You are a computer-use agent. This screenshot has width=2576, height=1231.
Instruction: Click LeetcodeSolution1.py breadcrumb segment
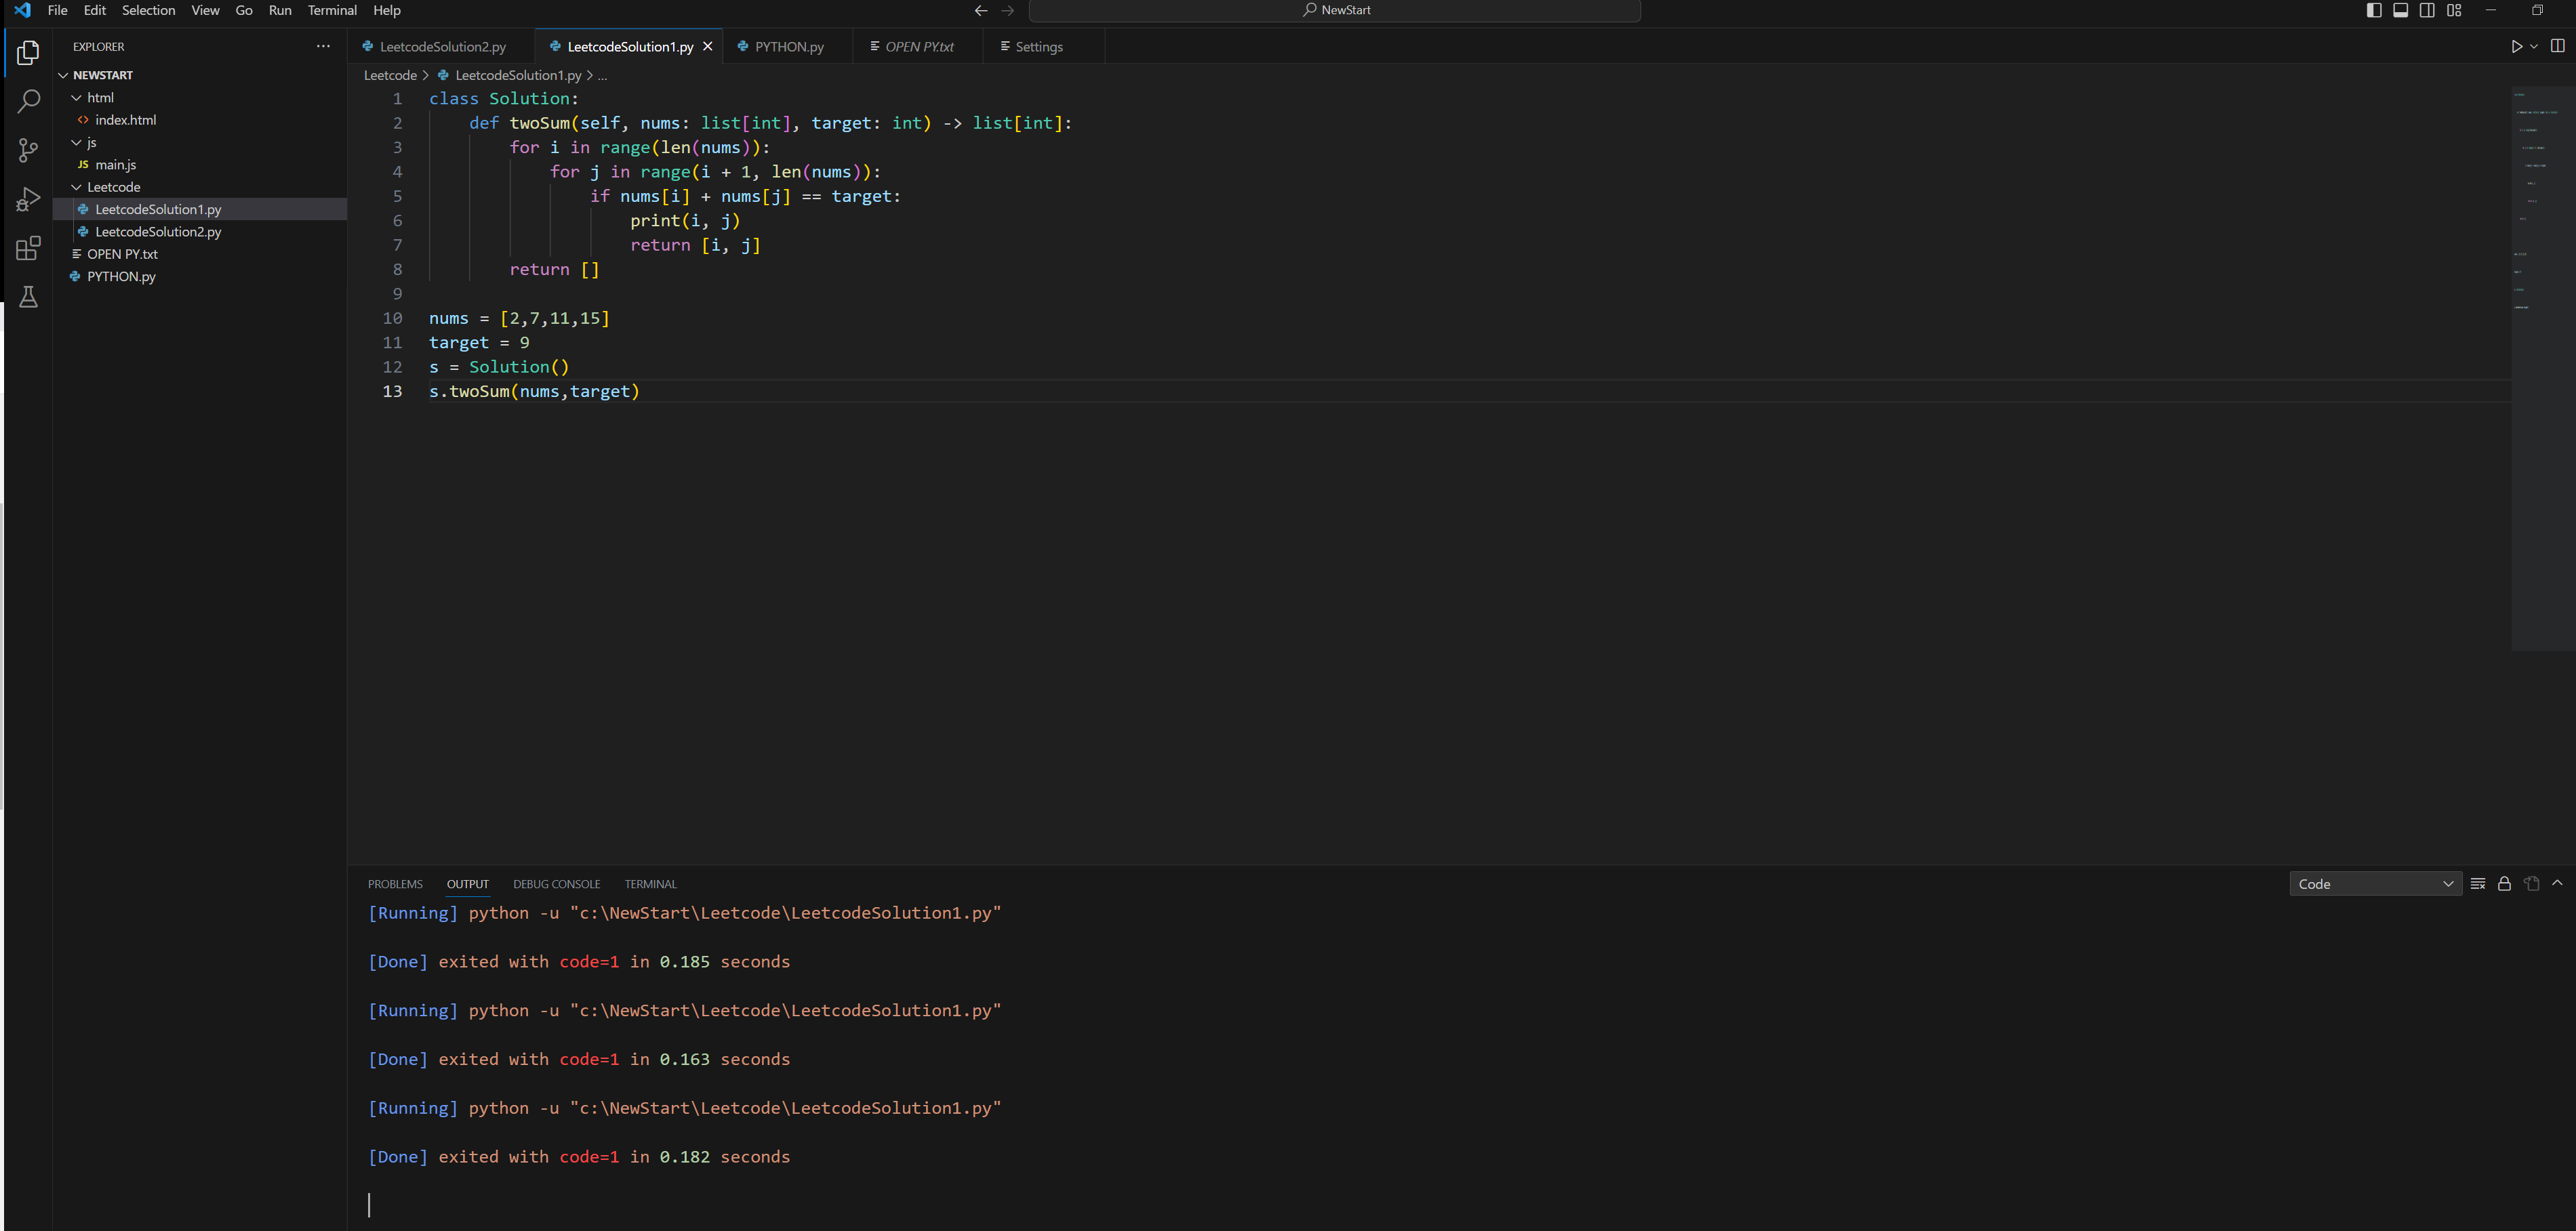[509, 75]
